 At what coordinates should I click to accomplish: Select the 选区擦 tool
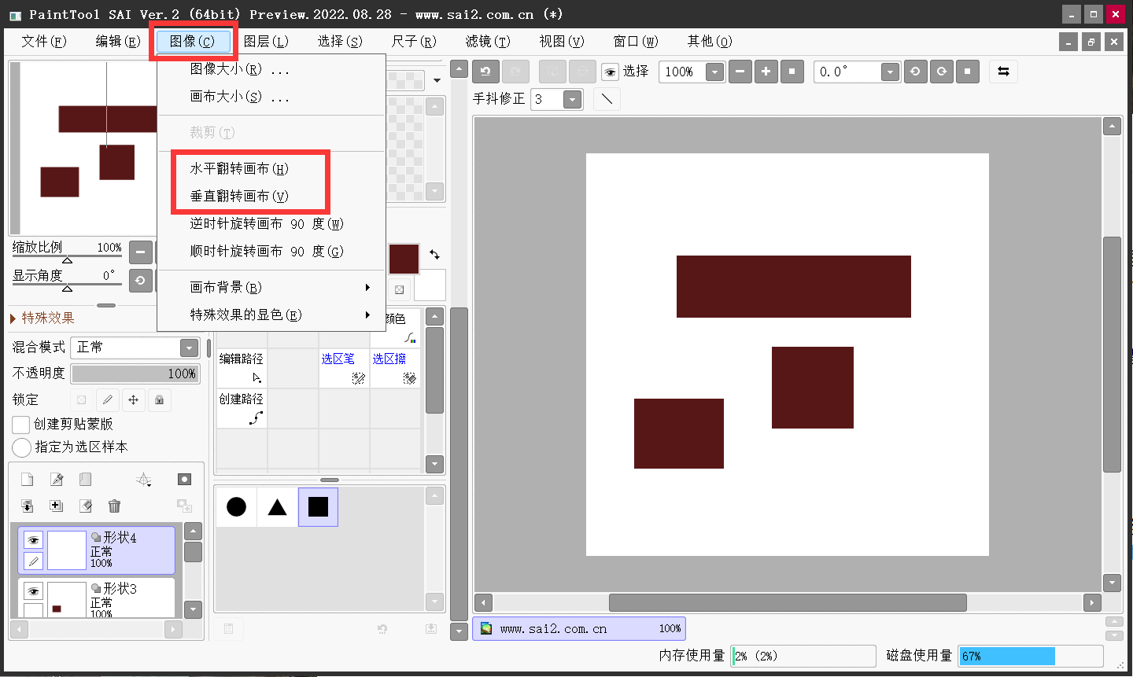coord(395,368)
